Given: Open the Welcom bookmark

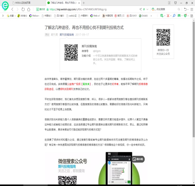Looking at the screenshot, I should pos(34,16).
